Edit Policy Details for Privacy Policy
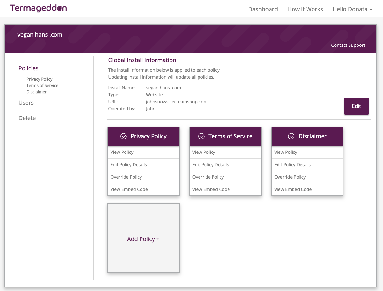The width and height of the screenshot is (383, 291). pos(144,165)
